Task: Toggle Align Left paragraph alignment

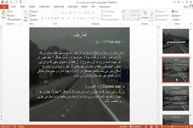Action: coord(75,18)
